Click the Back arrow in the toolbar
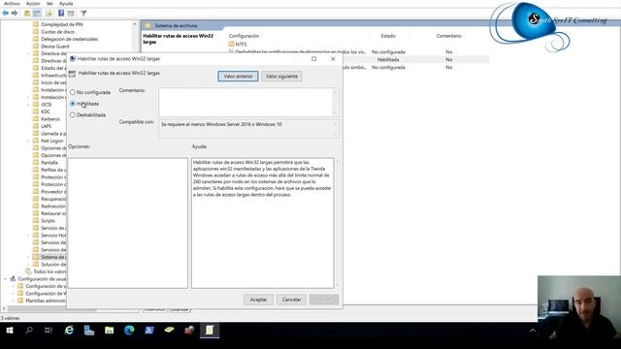The height and width of the screenshot is (349, 621). pos(6,13)
